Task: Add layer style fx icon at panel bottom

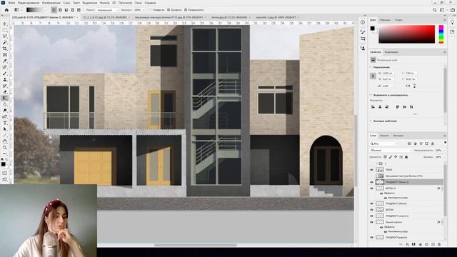Action: (x=407, y=244)
